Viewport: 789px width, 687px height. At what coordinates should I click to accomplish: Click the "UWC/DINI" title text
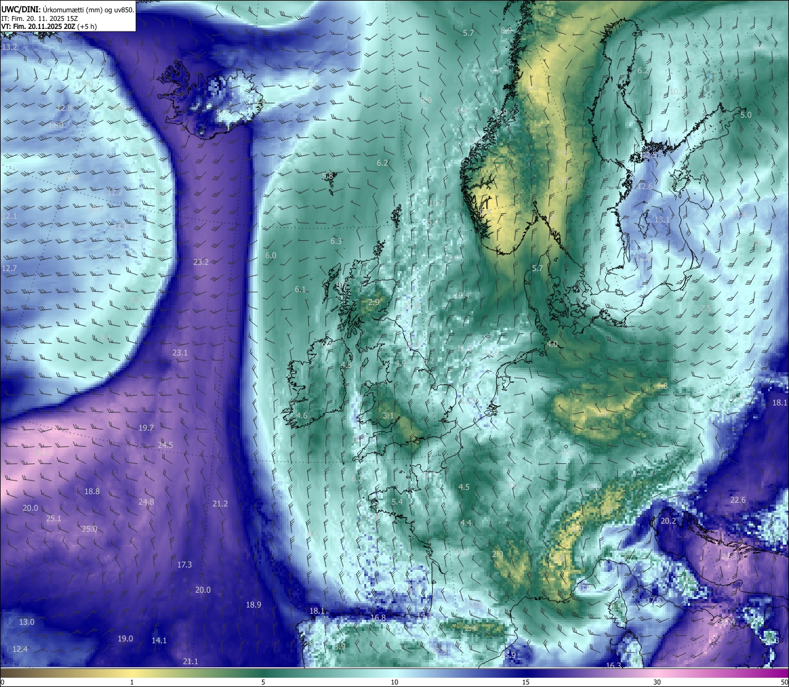pos(20,9)
